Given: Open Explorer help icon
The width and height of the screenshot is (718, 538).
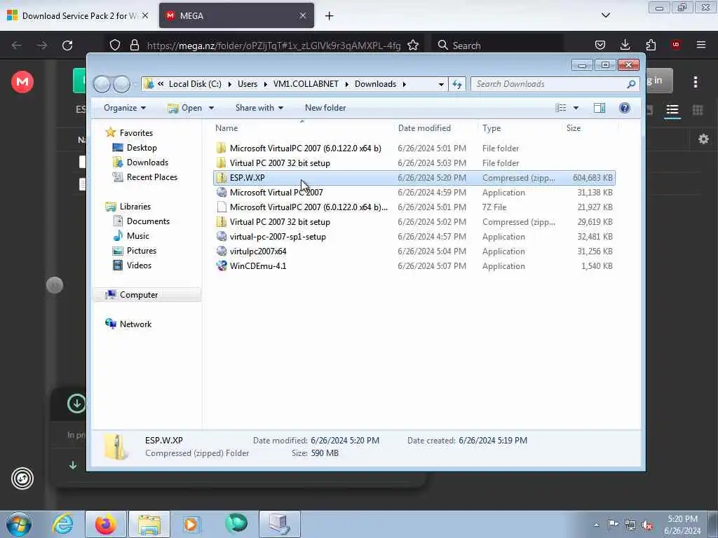Looking at the screenshot, I should [x=624, y=108].
